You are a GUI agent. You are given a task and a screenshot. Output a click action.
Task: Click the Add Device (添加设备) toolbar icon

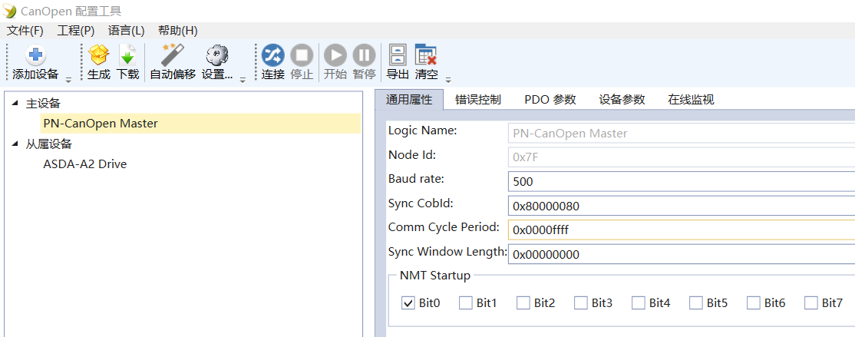tap(35, 55)
